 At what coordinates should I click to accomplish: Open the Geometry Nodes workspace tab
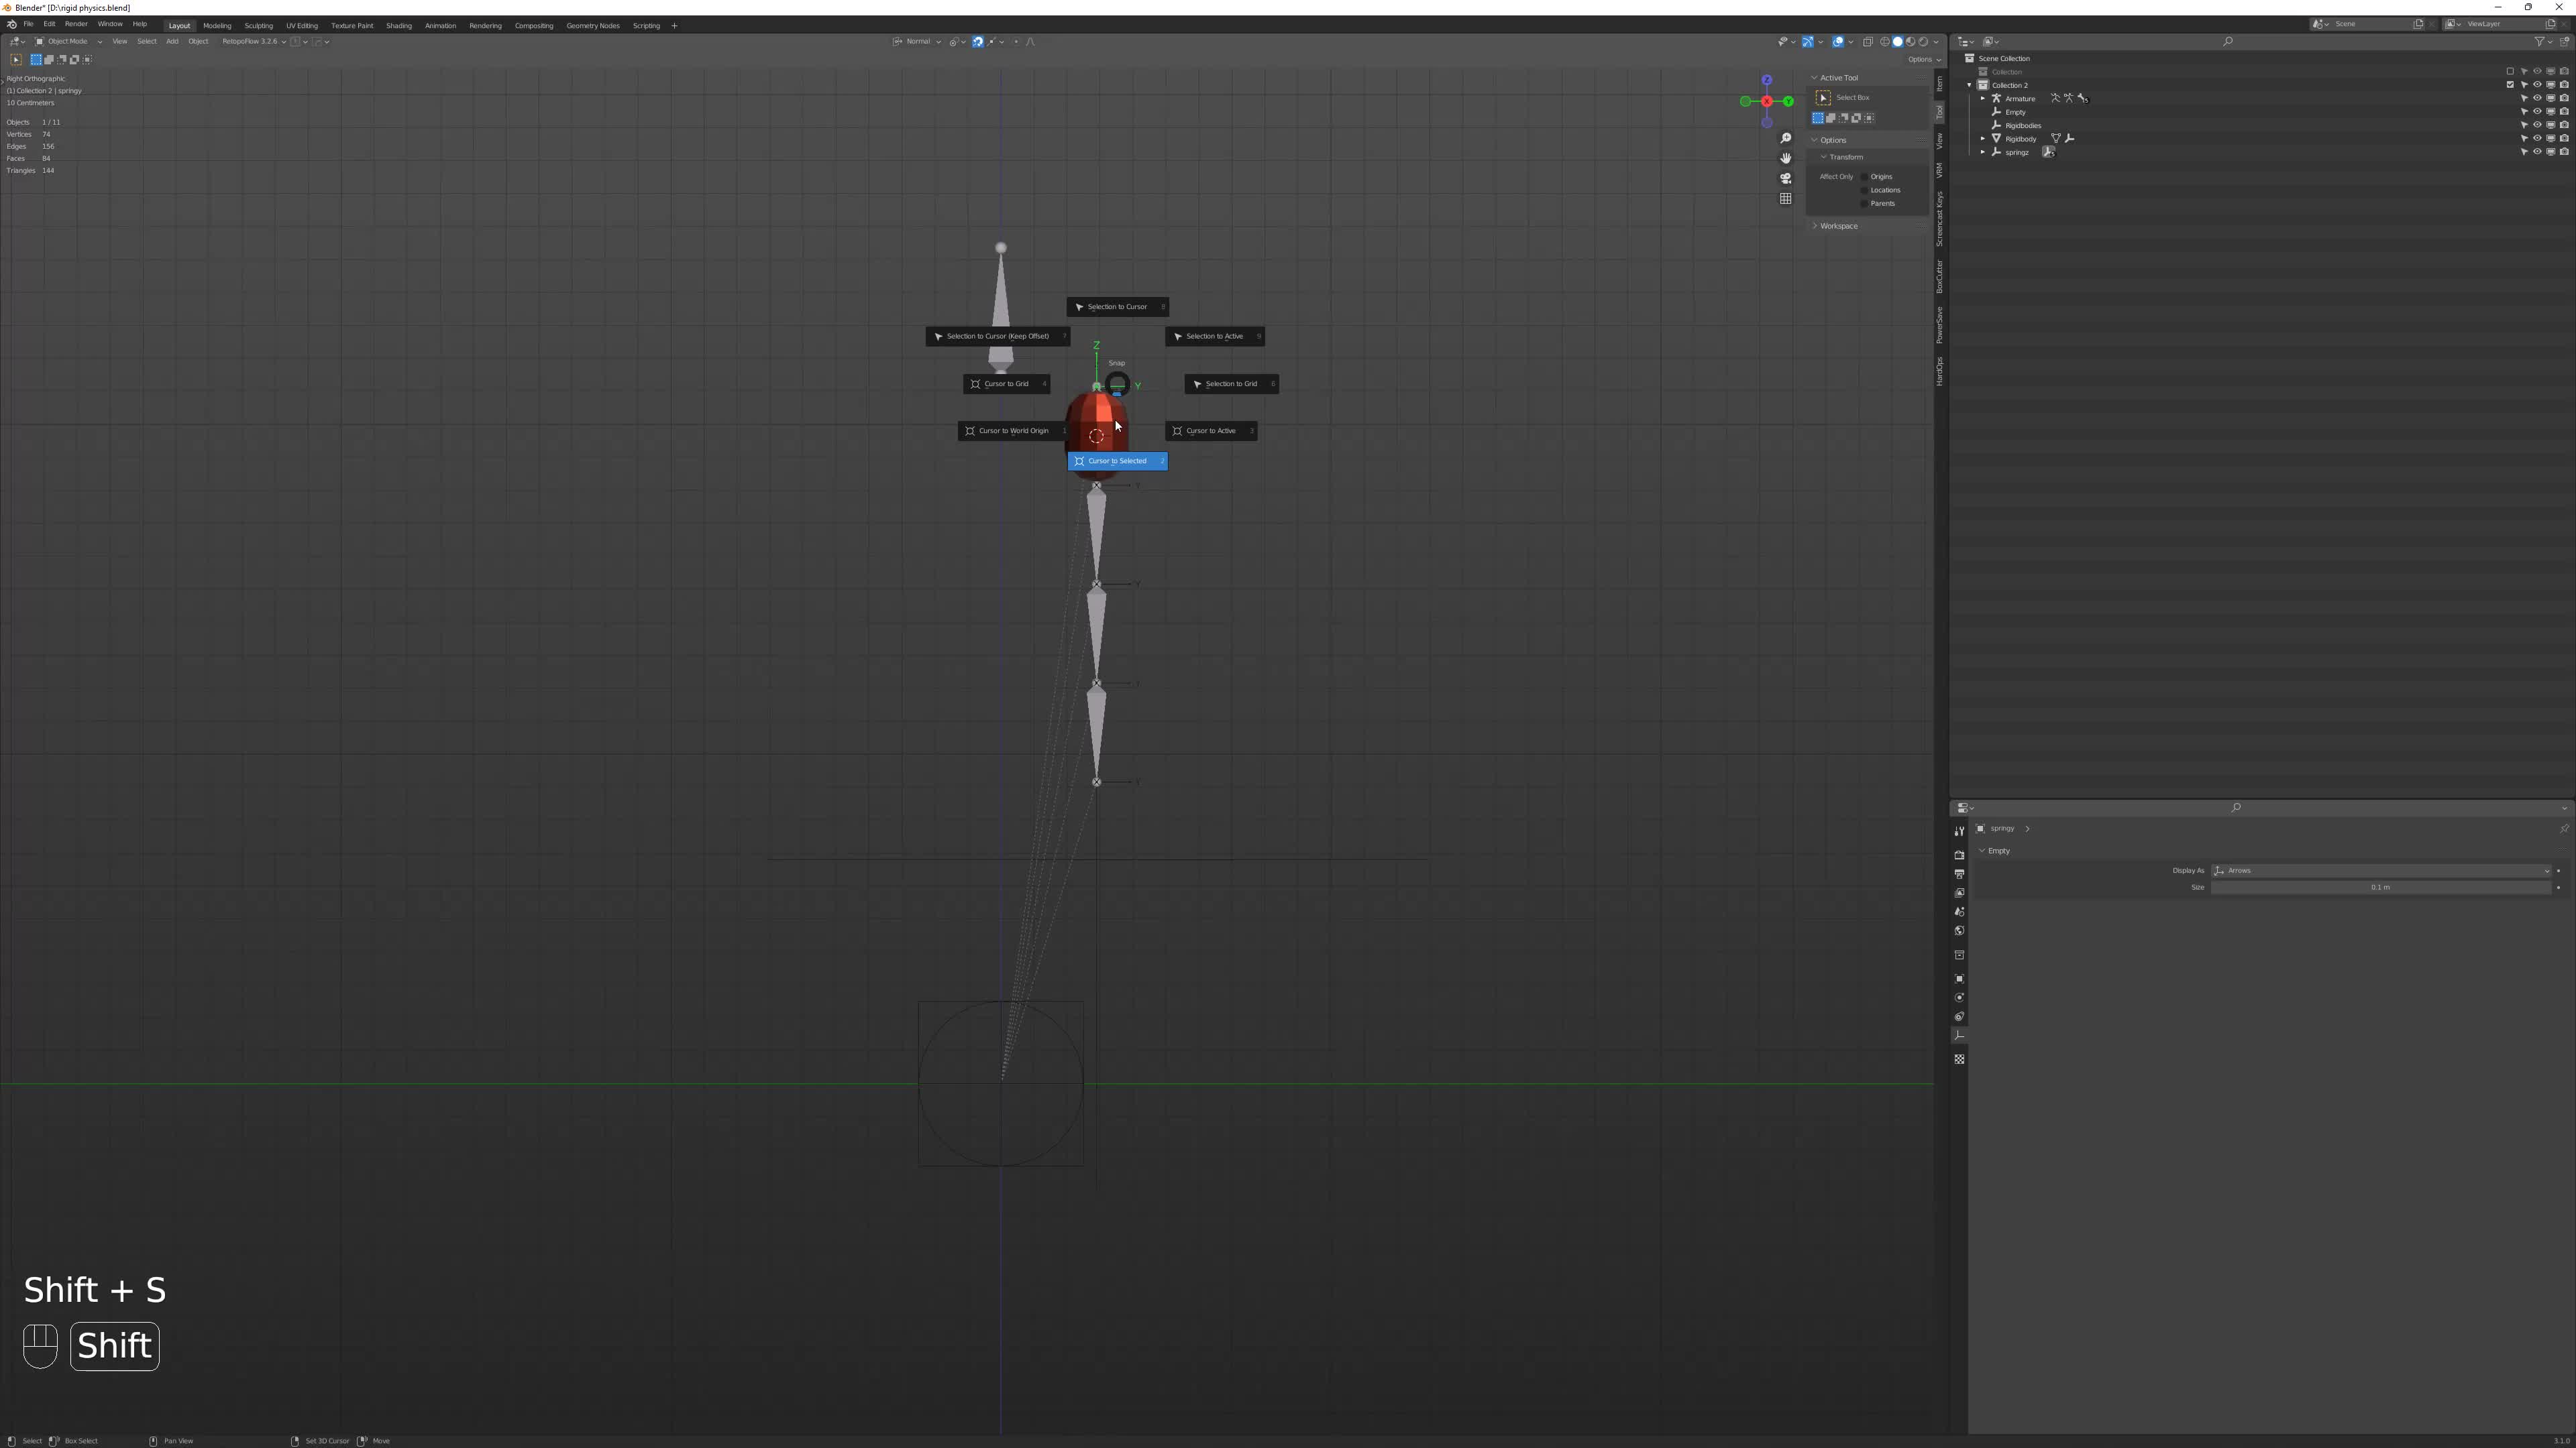(x=593, y=25)
